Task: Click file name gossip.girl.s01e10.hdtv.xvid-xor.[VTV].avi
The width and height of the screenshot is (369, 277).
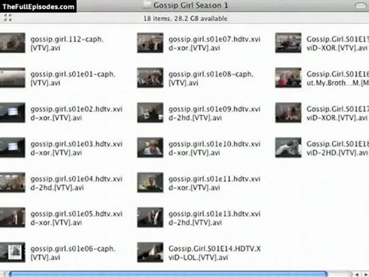Action: (214, 148)
